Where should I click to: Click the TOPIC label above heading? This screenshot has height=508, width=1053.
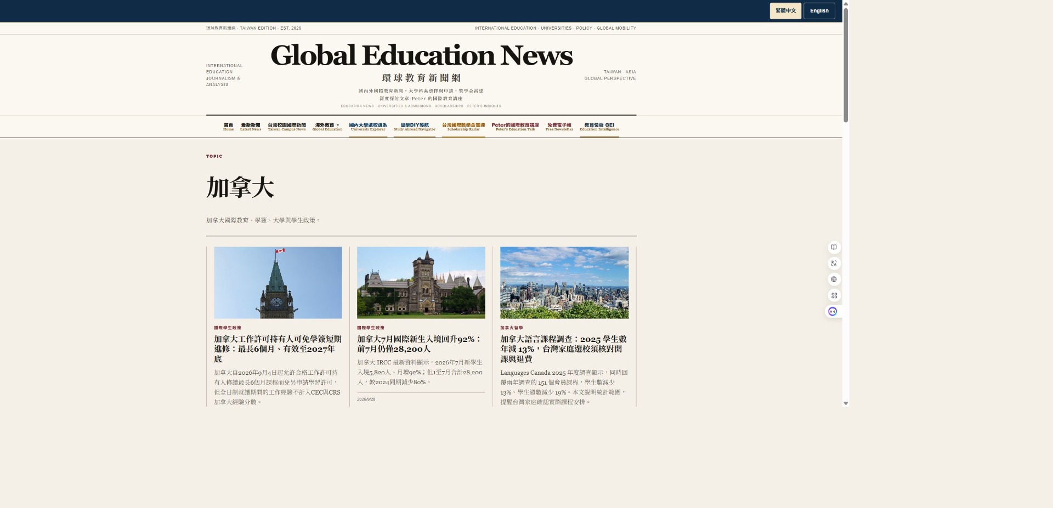[214, 156]
